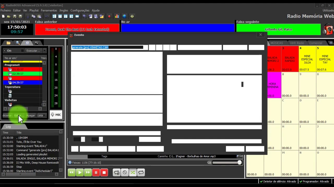Switch to the Comercial jingle tab
The image size is (334, 187).
coord(316,43)
